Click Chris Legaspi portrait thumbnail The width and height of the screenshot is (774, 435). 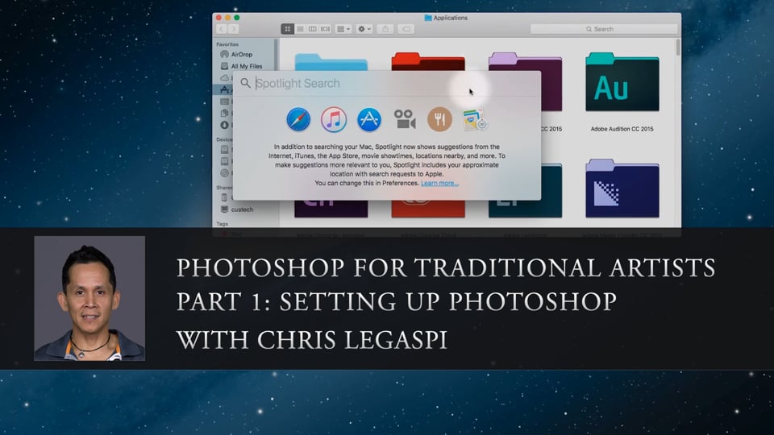tap(89, 298)
